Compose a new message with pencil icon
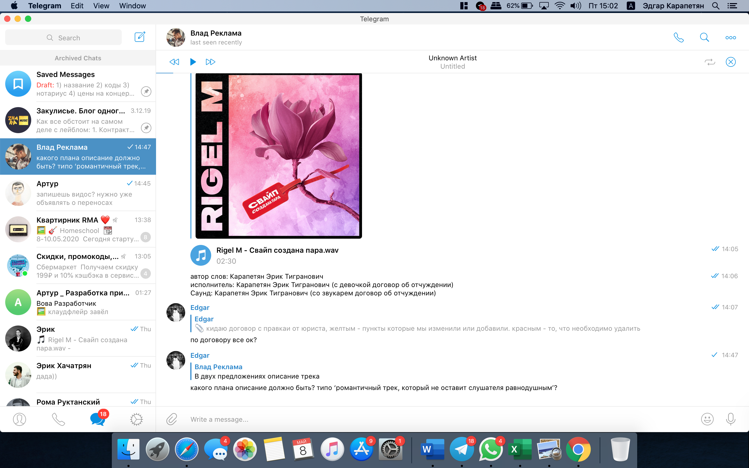This screenshot has height=468, width=749. coord(140,37)
